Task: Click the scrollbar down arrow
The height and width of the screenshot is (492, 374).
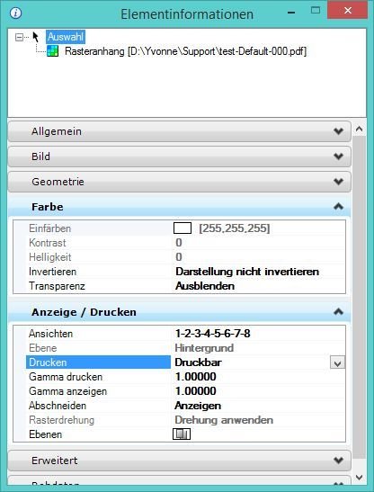Action: [x=360, y=478]
